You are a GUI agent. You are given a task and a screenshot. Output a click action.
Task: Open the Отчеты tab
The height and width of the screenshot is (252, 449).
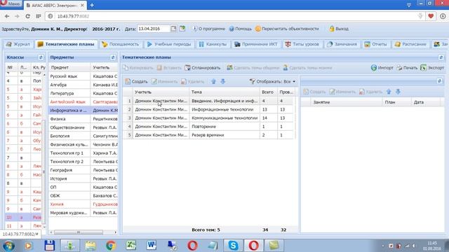[x=375, y=44]
